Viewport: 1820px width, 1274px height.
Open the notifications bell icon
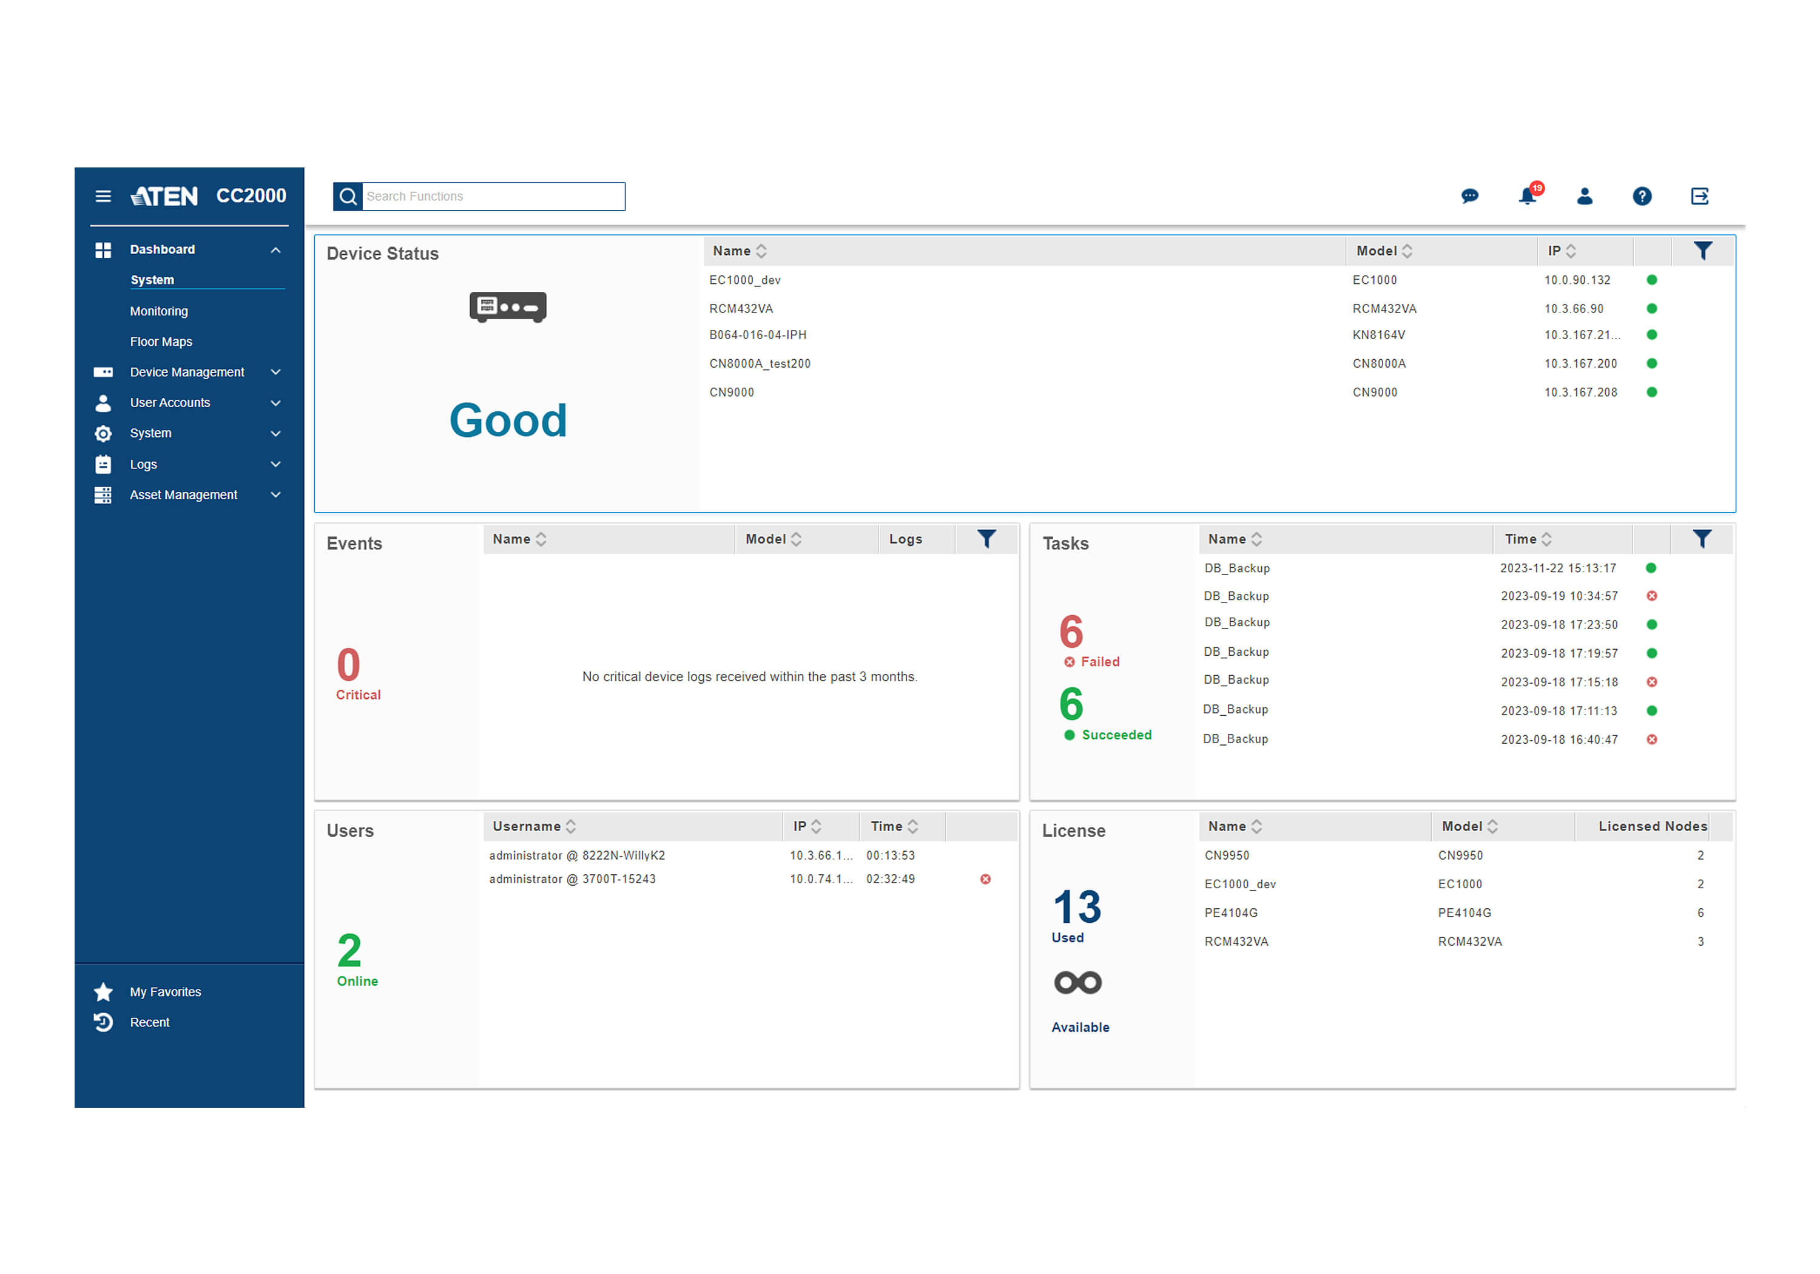[1527, 196]
